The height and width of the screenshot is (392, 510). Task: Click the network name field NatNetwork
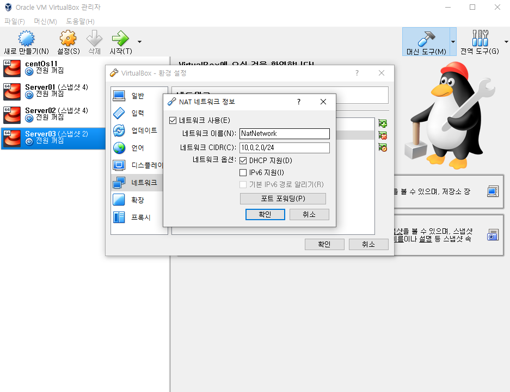[285, 134]
